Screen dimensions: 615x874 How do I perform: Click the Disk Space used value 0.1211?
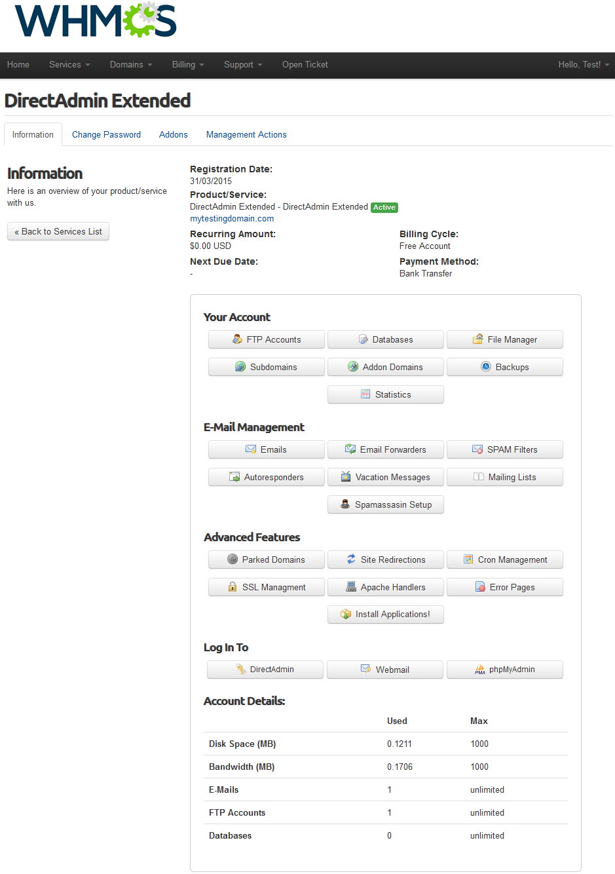(x=400, y=744)
